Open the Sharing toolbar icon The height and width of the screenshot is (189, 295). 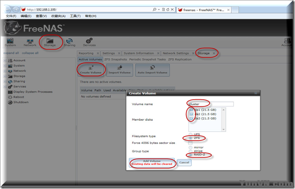(69, 42)
